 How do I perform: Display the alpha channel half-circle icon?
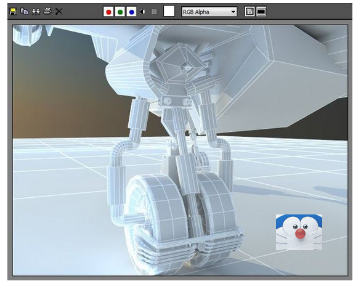tap(143, 12)
